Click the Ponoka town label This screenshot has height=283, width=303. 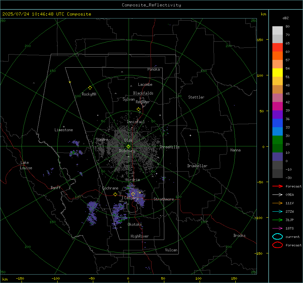click(x=154, y=69)
